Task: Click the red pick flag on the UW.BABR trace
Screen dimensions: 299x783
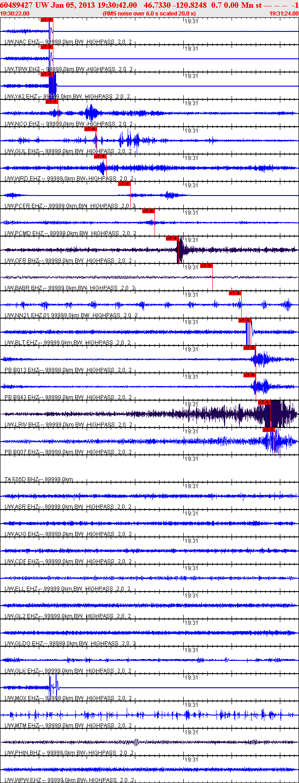Action: pyautogui.click(x=206, y=266)
